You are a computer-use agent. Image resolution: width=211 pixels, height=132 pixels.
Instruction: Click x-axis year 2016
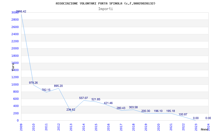108,127
